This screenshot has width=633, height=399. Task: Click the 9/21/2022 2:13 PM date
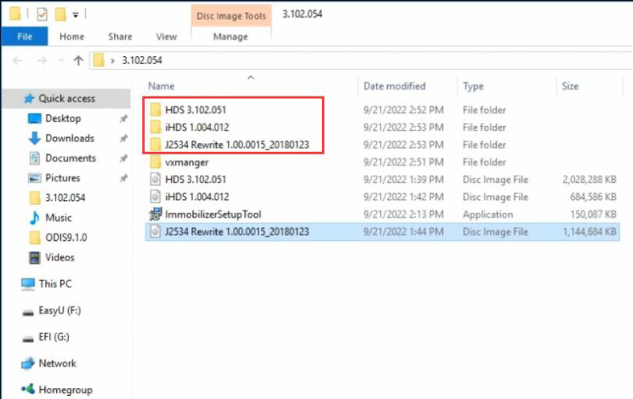[404, 214]
